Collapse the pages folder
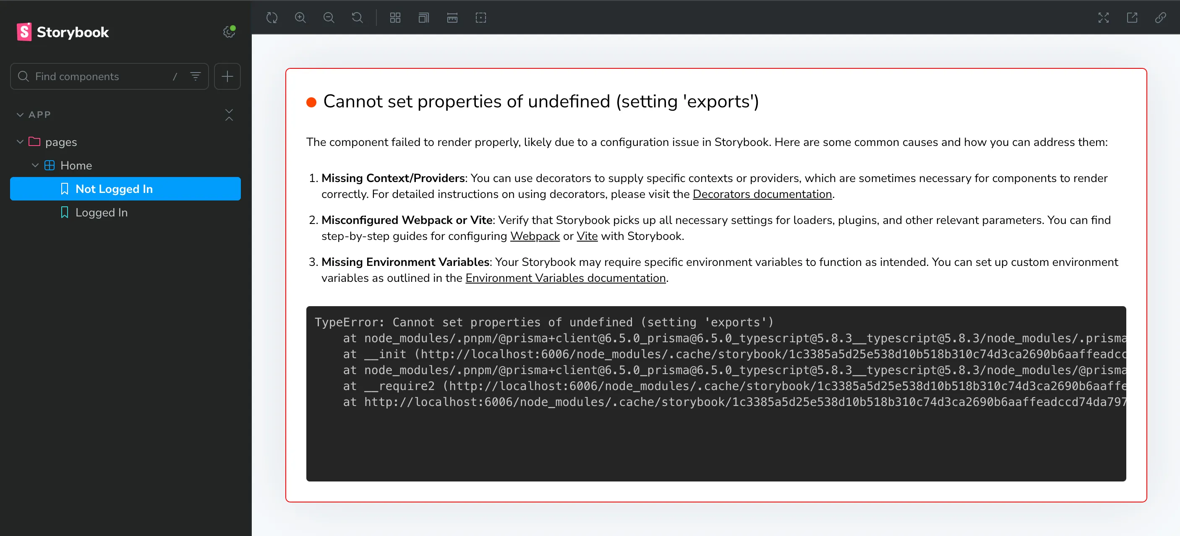Screen dimensions: 1180x536 point(20,142)
